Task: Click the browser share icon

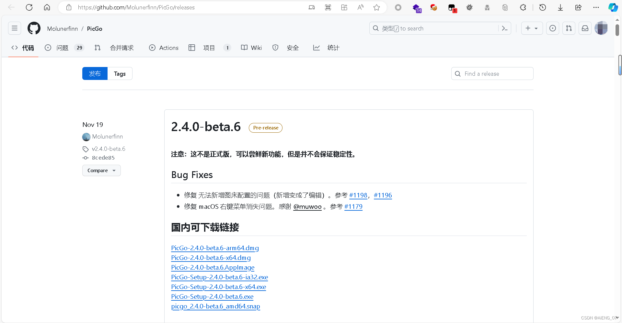Action: pyautogui.click(x=578, y=7)
